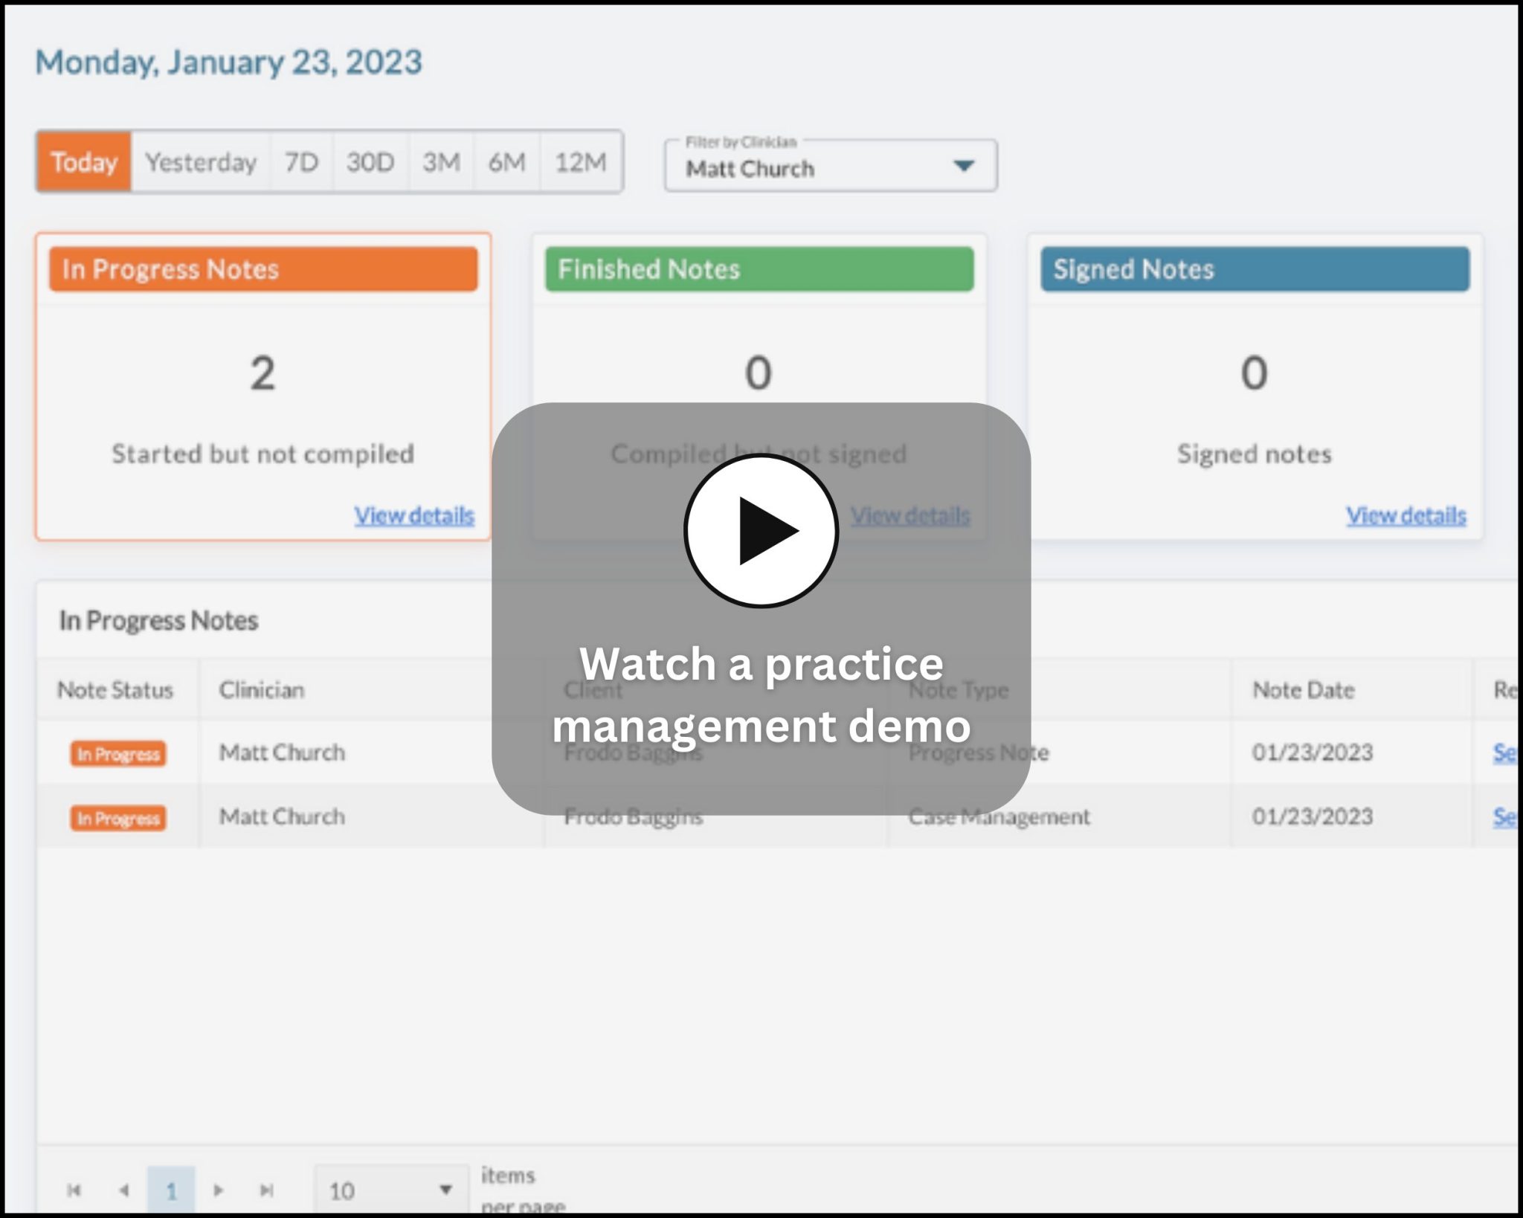Open View details for Signed Notes
This screenshot has width=1523, height=1218.
pos(1406,514)
